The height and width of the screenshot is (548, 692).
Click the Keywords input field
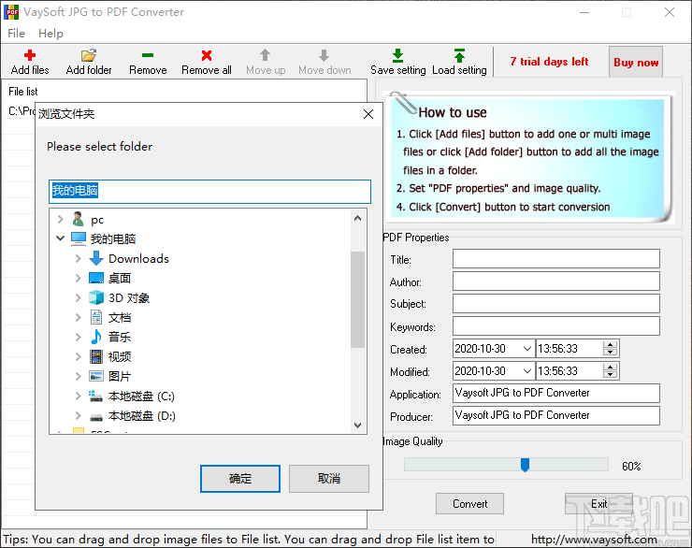point(556,326)
